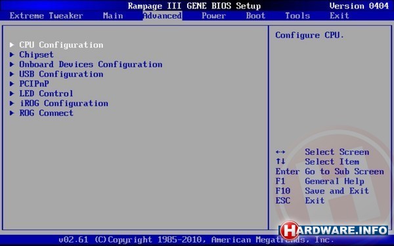Screen dimensions: 394x246
Task: Open iROG Configuration submenu
Action: 64,103
